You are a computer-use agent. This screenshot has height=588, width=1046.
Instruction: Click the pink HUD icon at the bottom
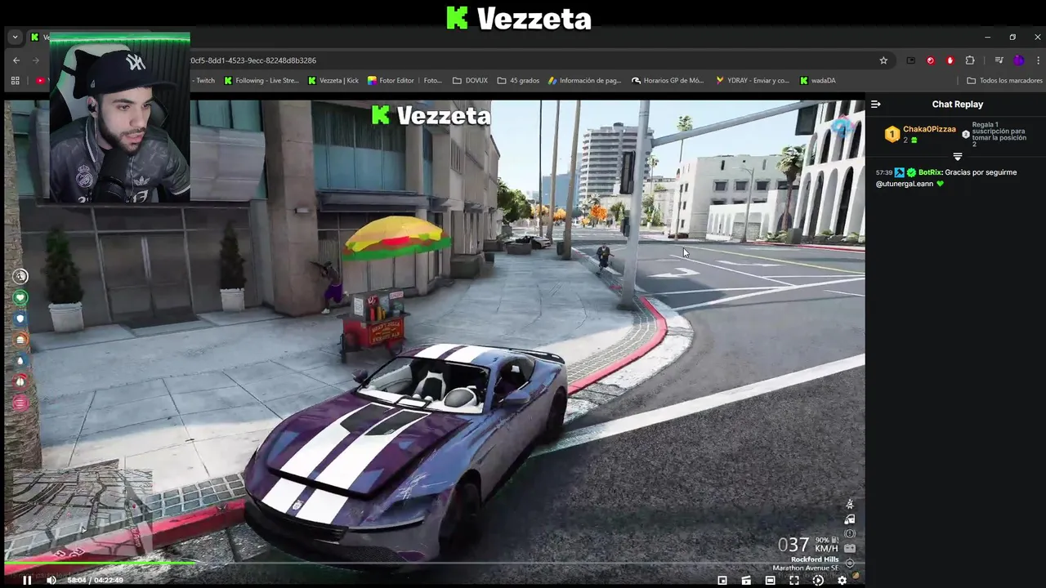[20, 402]
